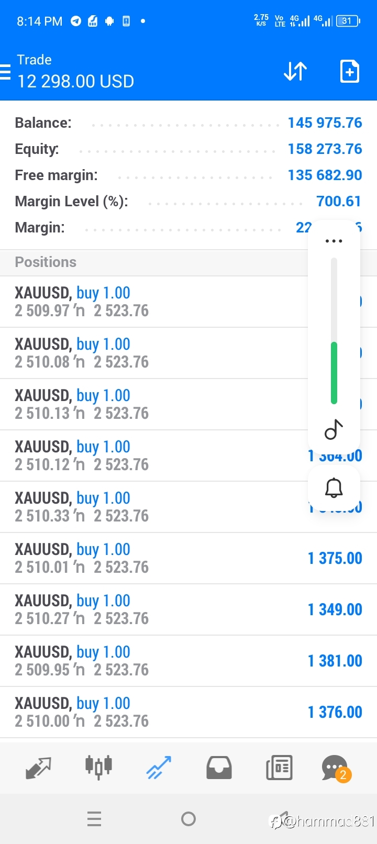Open the candlestick Chart tab
The image size is (377, 844).
tap(98, 768)
